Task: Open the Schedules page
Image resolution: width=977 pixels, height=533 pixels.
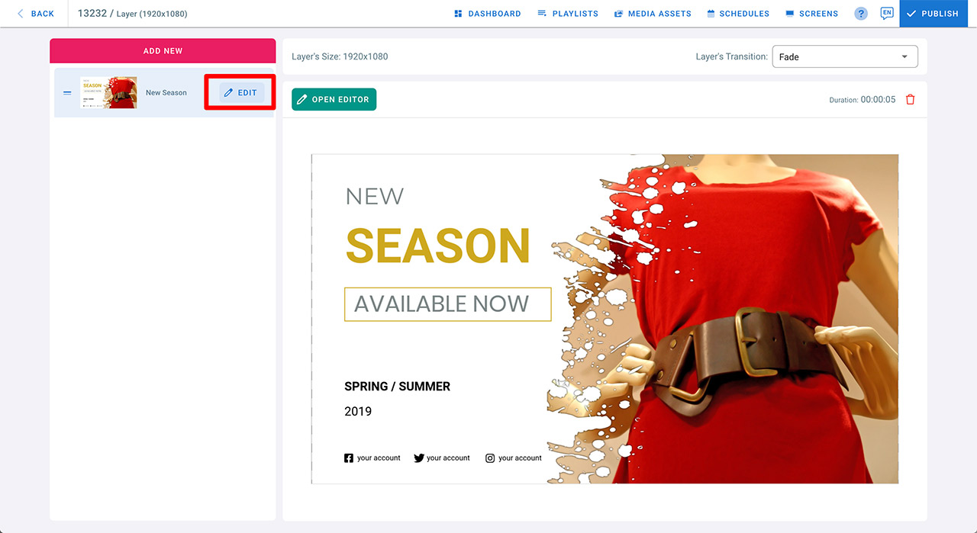Action: [x=737, y=14]
